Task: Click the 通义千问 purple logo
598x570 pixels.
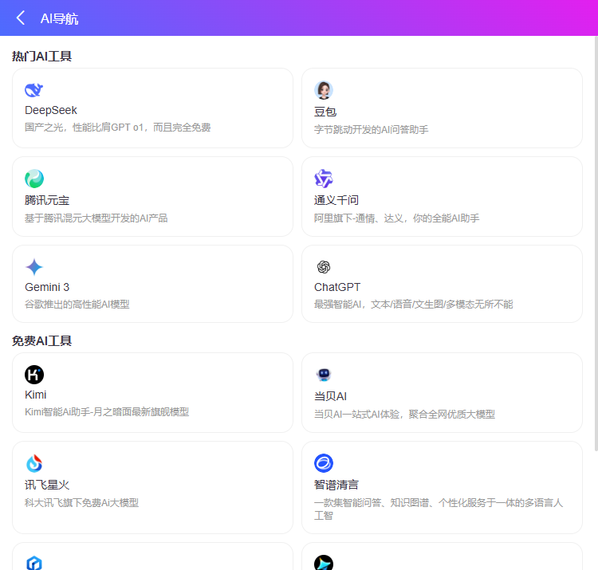Action: pos(324,179)
